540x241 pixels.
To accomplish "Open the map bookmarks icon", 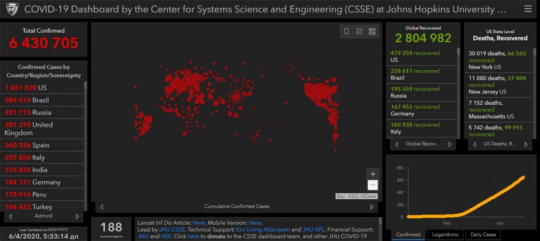I will point(346,31).
